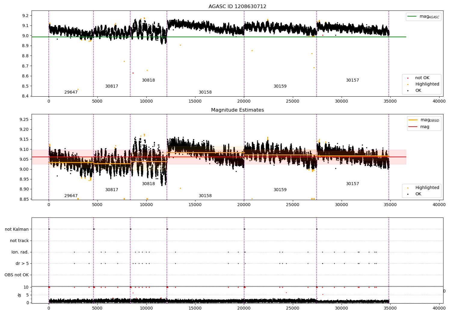
Task: Select the mag AGASC legend entry
Action: click(x=424, y=16)
